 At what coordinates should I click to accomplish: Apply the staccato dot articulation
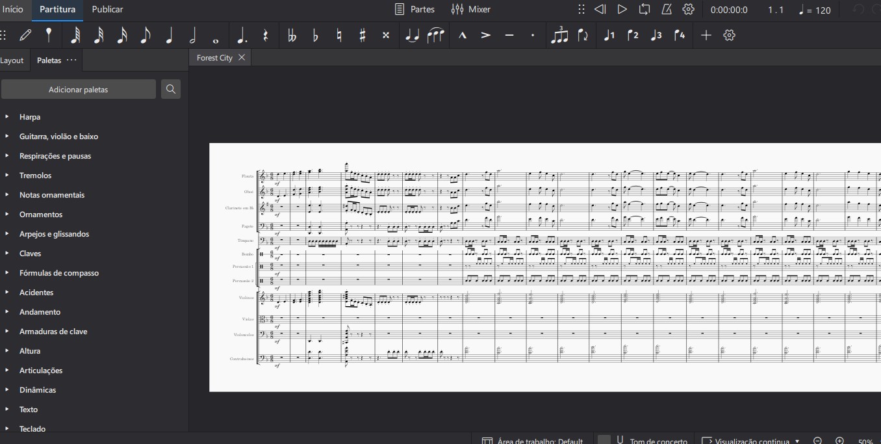point(533,36)
